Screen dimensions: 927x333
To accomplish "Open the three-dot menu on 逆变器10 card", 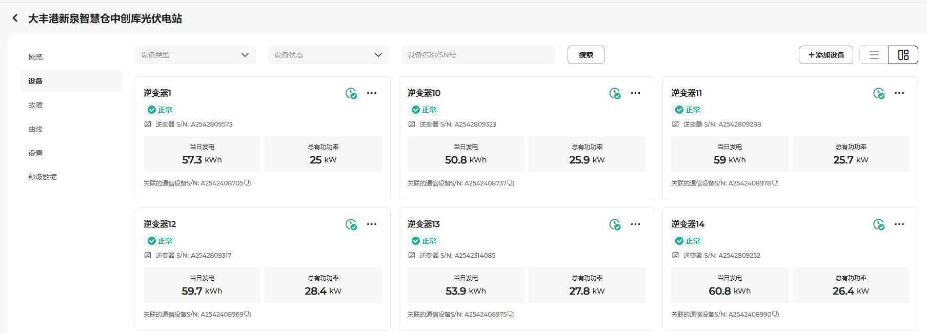I will click(635, 93).
